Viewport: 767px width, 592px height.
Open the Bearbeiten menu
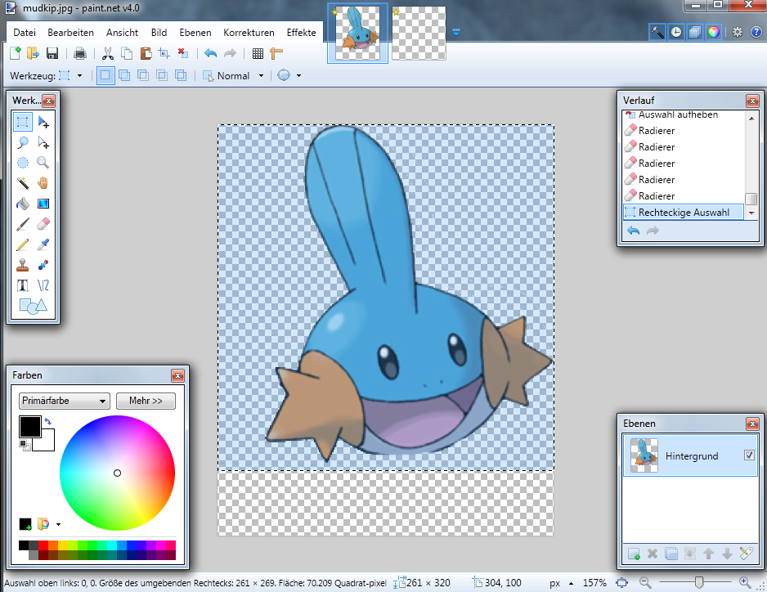(x=70, y=32)
